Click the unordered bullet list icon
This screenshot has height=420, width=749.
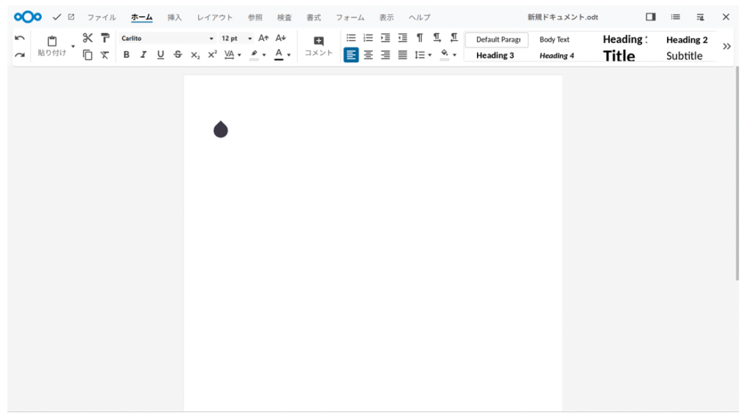click(x=351, y=38)
